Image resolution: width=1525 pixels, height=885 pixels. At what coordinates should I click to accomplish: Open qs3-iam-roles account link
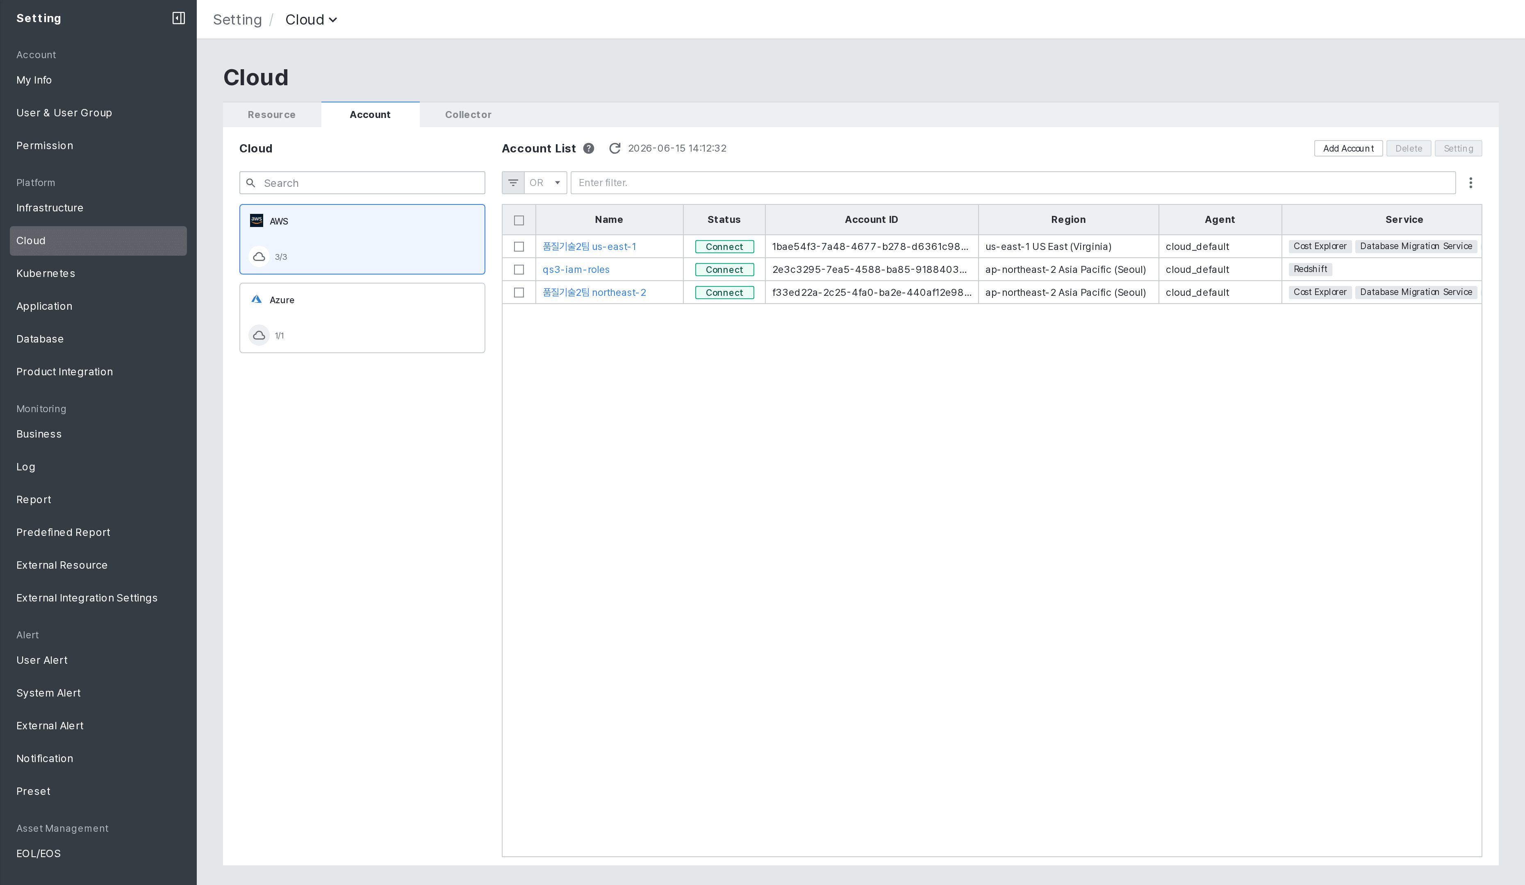click(x=576, y=270)
